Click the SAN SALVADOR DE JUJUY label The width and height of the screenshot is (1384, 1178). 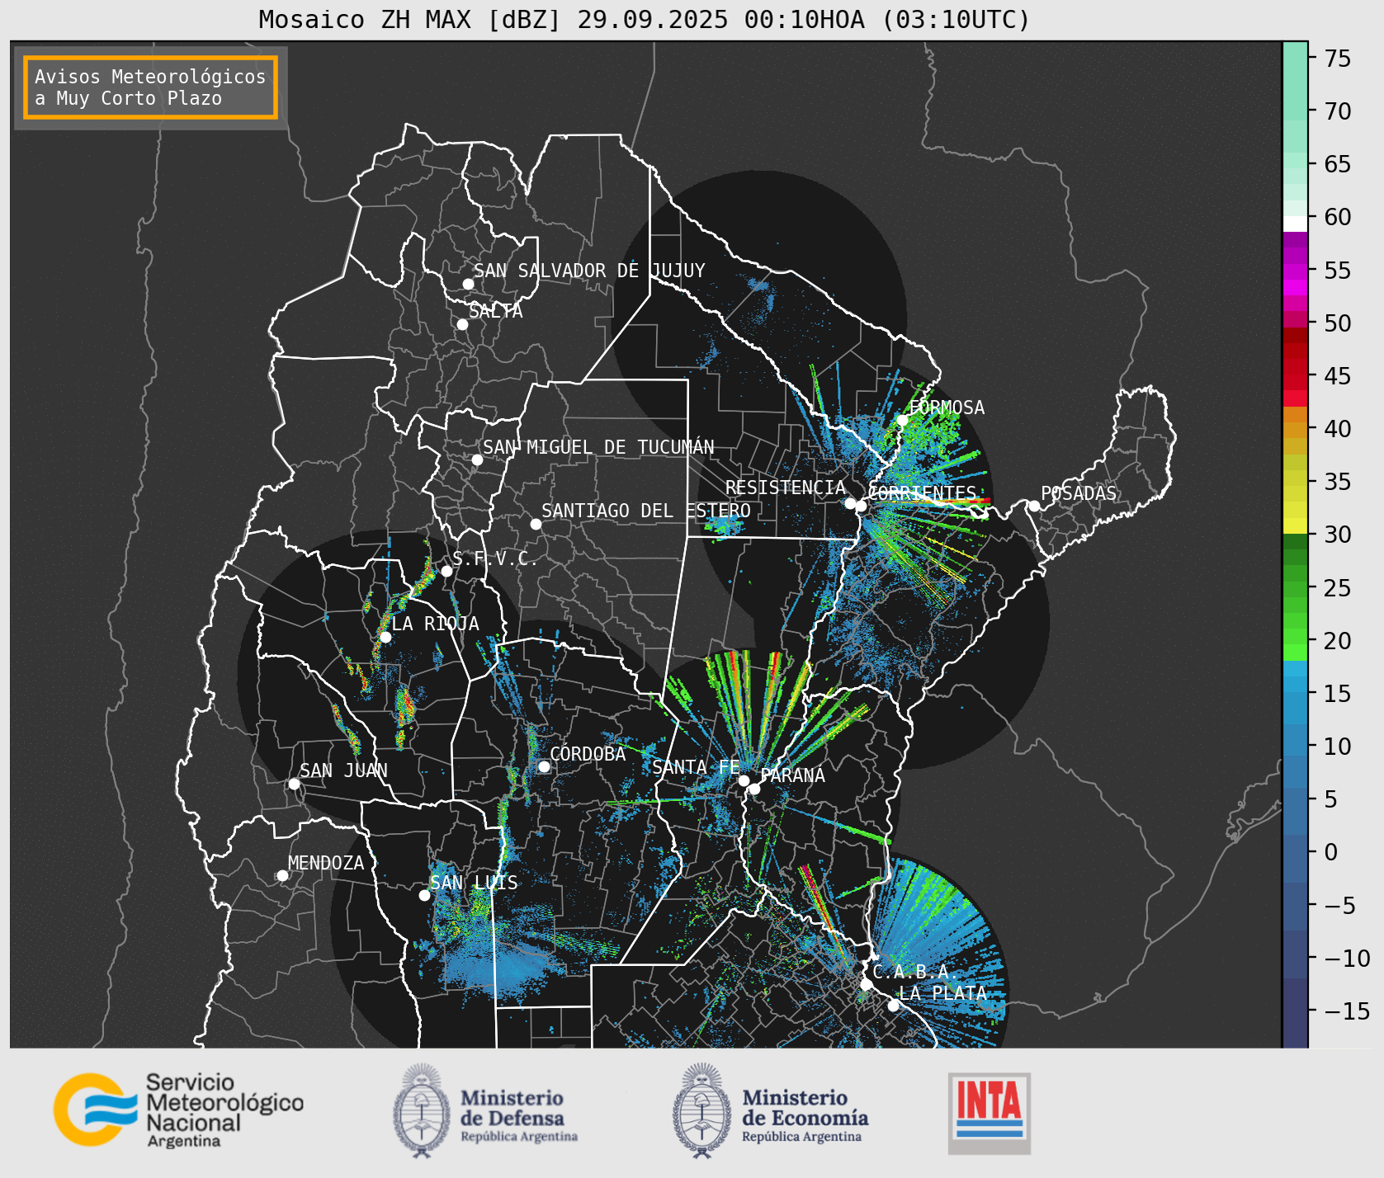pyautogui.click(x=589, y=271)
